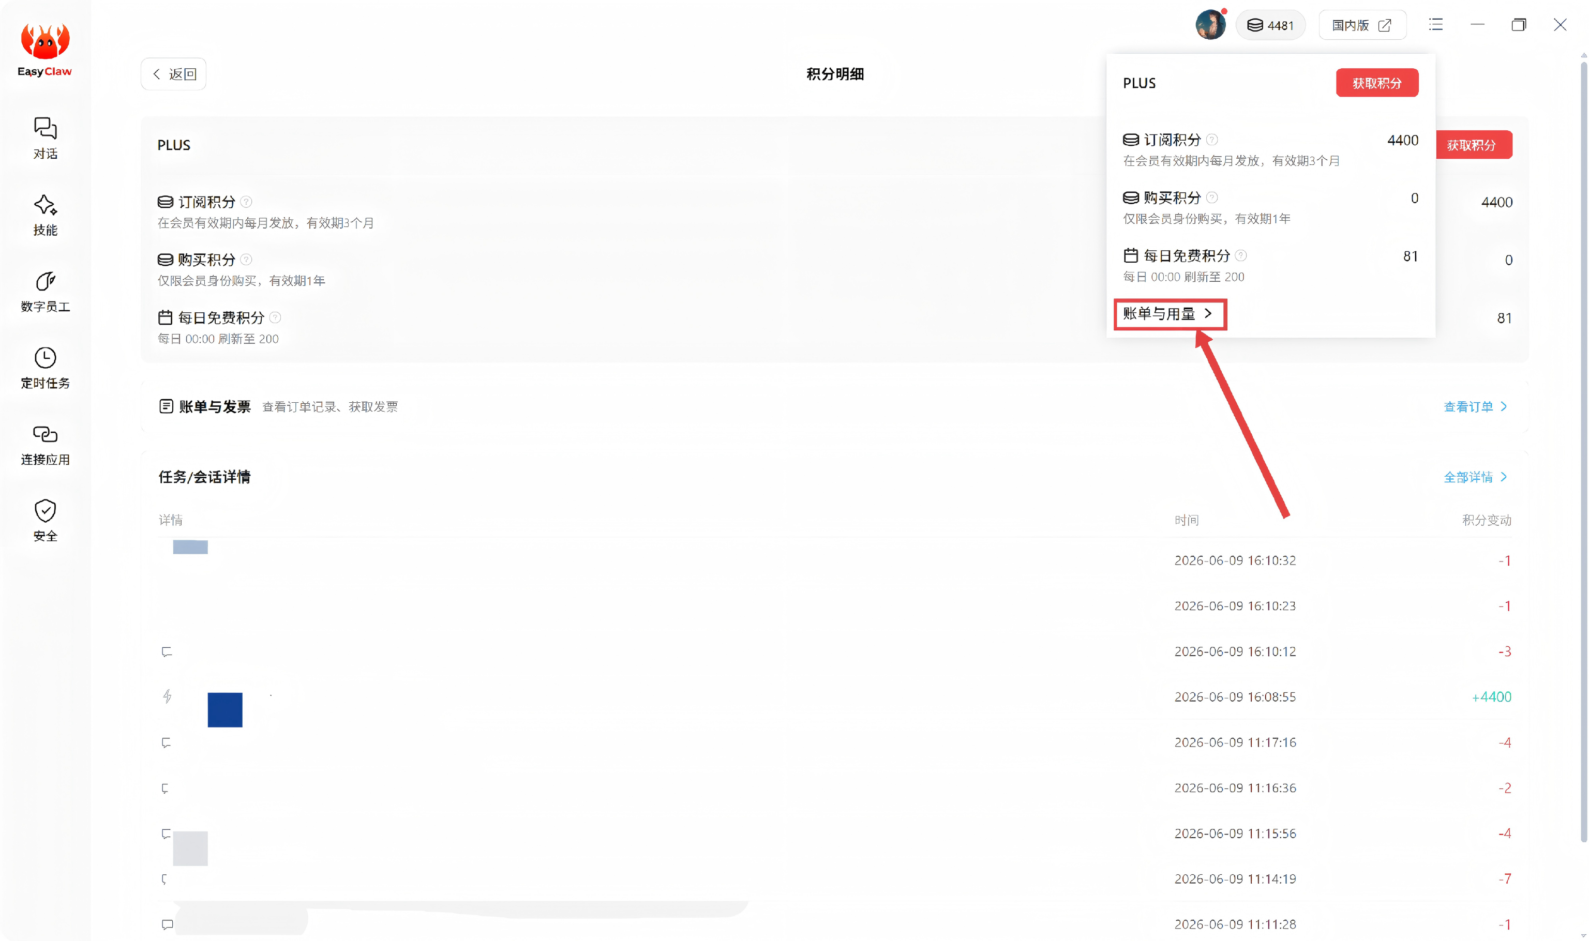1589x941 pixels.
Task: Click help icon next to 每日免费积分 in card
Action: (x=275, y=317)
